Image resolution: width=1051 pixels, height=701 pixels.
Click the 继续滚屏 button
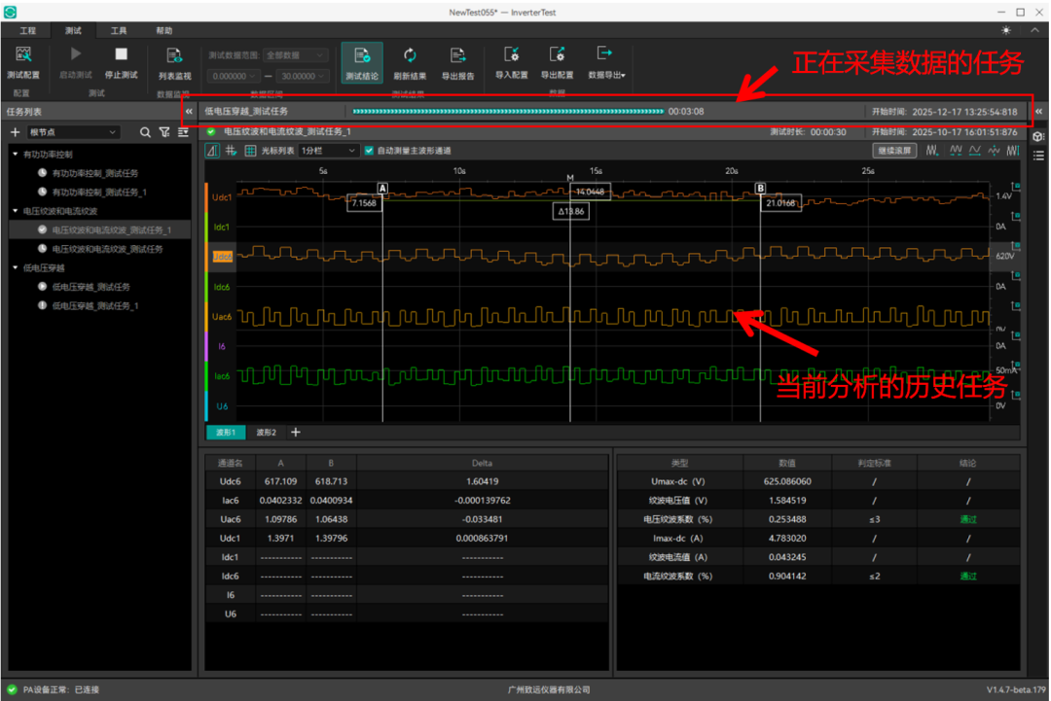point(893,151)
